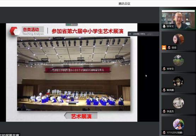Image resolution: width=196 pixels, height=136 pixels.
Task: Select the landscape avatar of the second 辛学文
Action: click(x=178, y=61)
